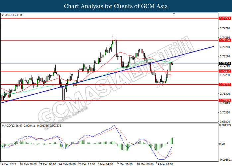Click the 16 Feb 20:00 time label

28,164
